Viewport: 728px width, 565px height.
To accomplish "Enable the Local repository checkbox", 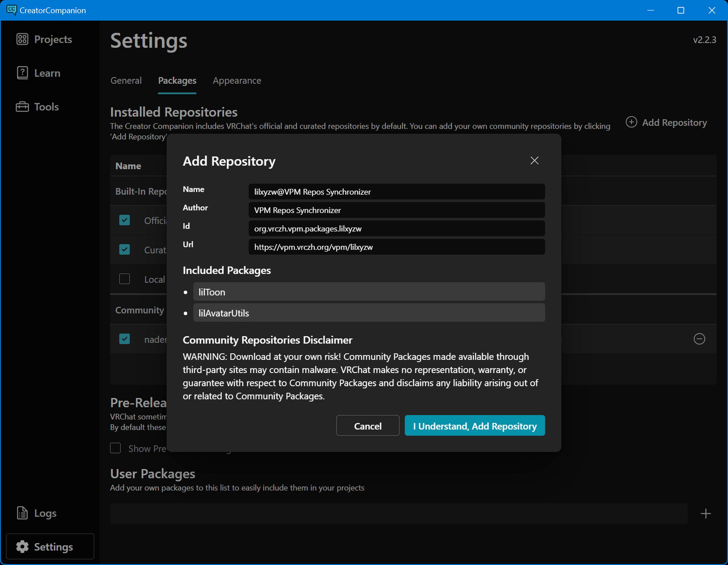I will [x=124, y=279].
